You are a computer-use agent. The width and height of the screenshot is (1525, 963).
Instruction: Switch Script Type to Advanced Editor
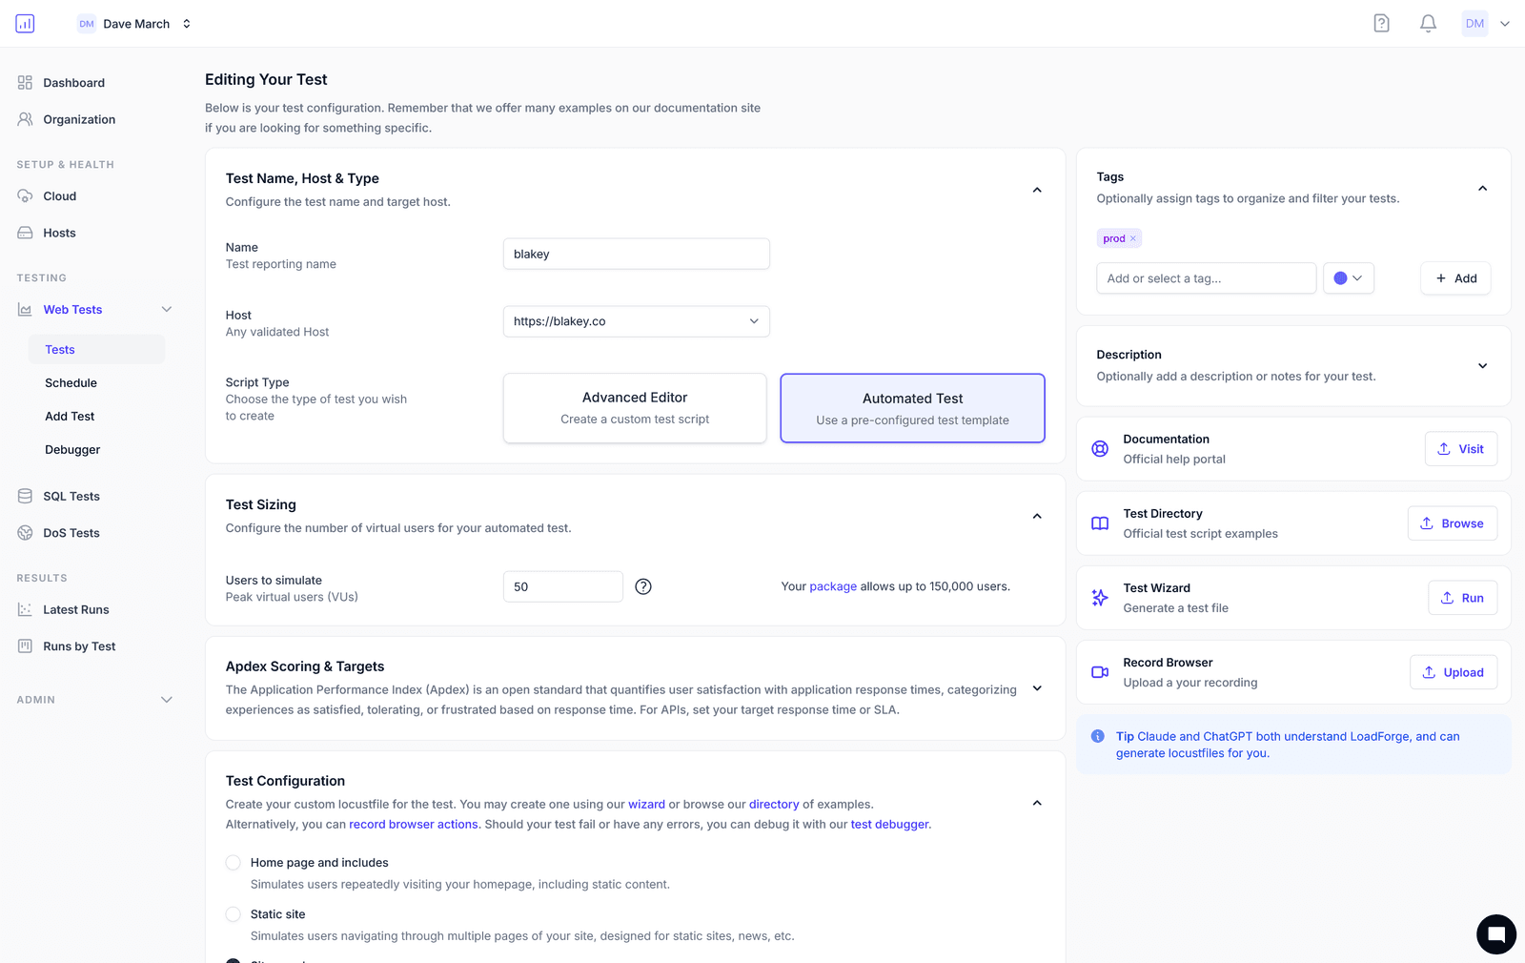(634, 407)
